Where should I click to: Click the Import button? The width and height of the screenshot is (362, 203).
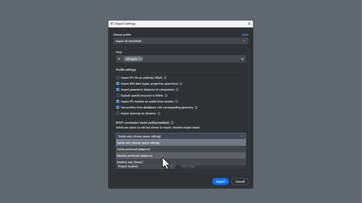tap(220, 182)
